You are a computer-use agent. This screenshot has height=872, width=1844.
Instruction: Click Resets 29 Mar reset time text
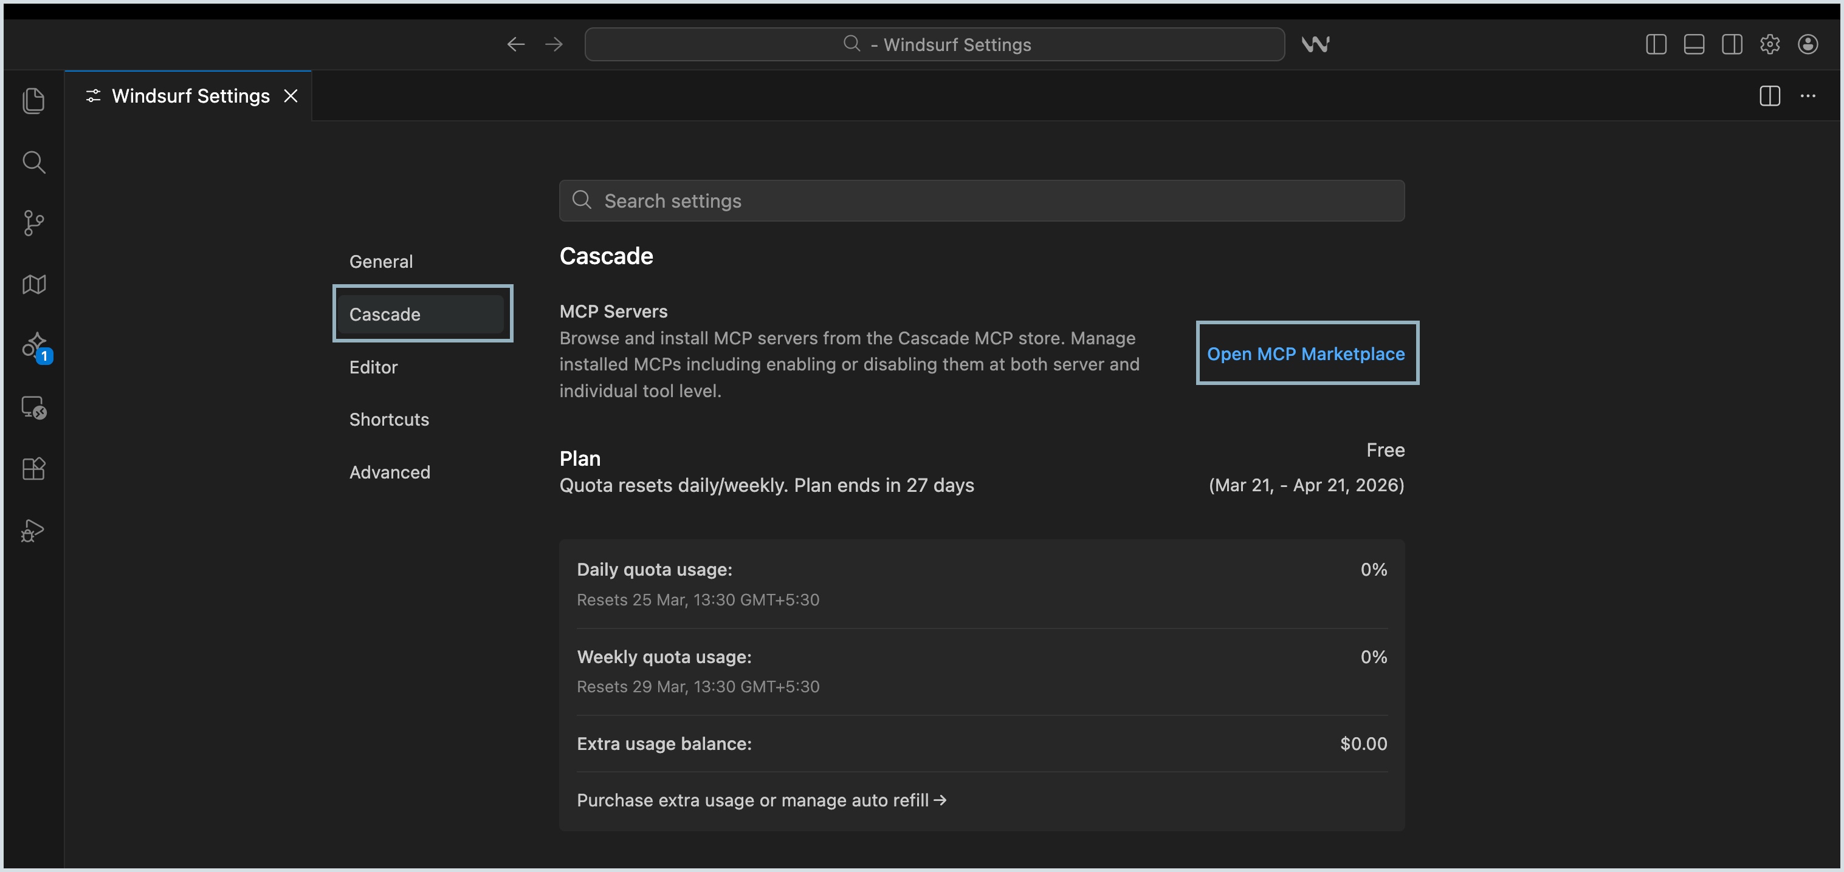[x=698, y=687]
